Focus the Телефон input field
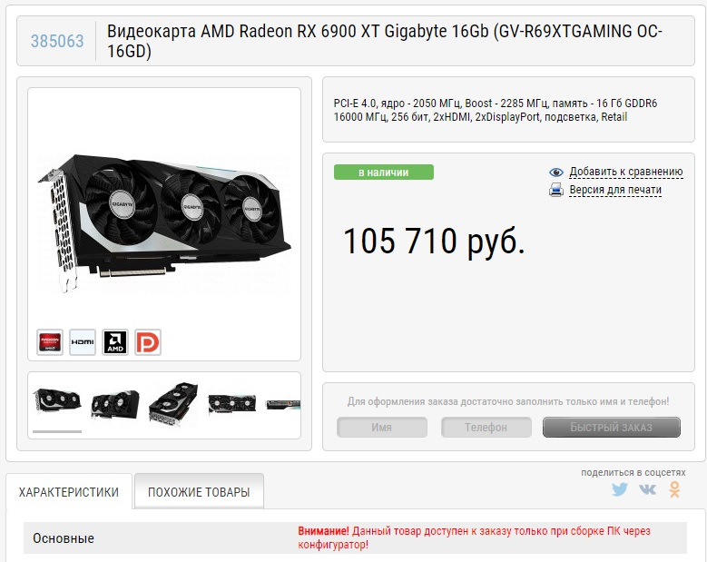This screenshot has width=707, height=562. 486,427
